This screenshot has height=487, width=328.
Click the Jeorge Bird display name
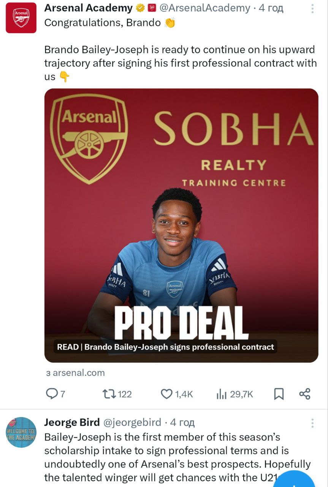pos(72,422)
